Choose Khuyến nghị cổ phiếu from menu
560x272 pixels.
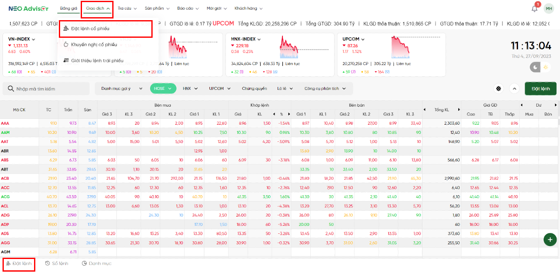tap(94, 44)
